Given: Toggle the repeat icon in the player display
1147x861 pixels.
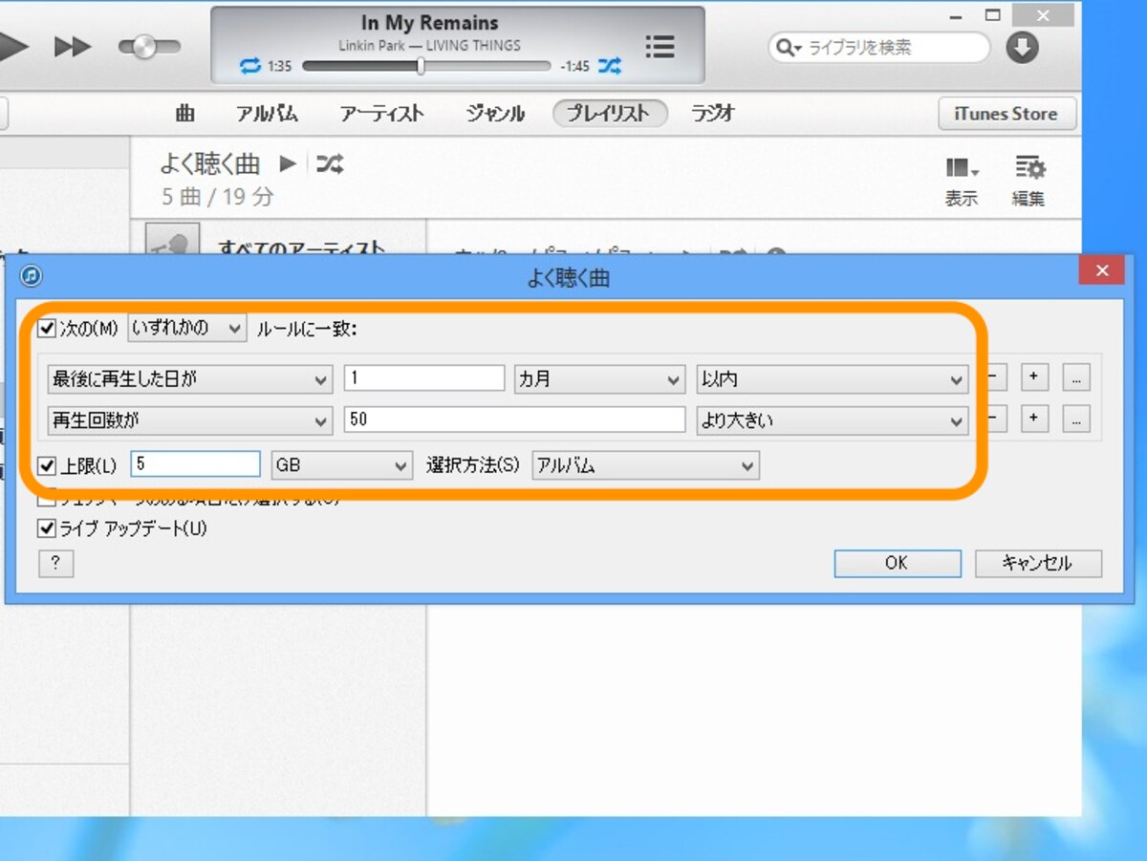Looking at the screenshot, I should point(250,66).
